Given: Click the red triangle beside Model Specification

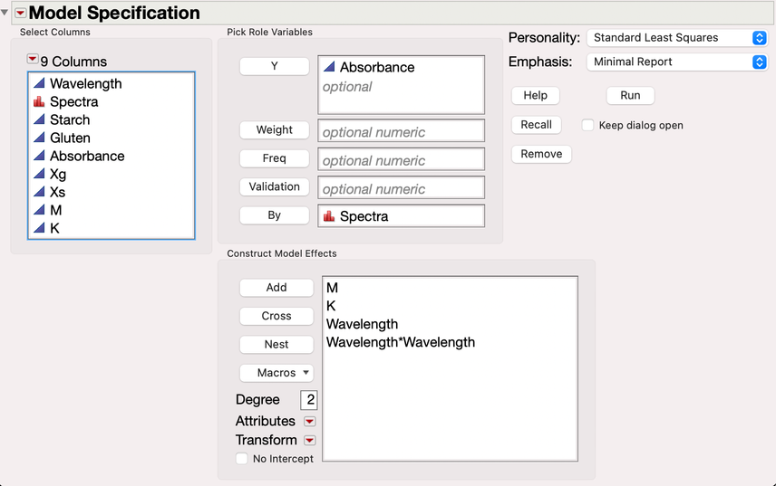Looking at the screenshot, I should tap(20, 13).
